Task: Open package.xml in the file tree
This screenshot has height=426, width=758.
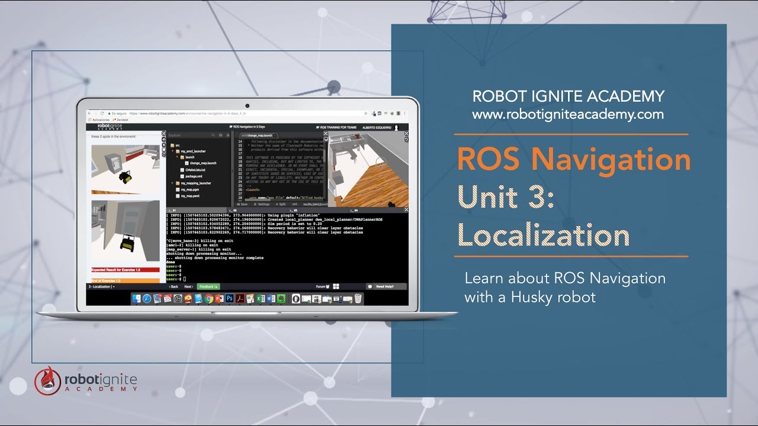Action: (190, 176)
